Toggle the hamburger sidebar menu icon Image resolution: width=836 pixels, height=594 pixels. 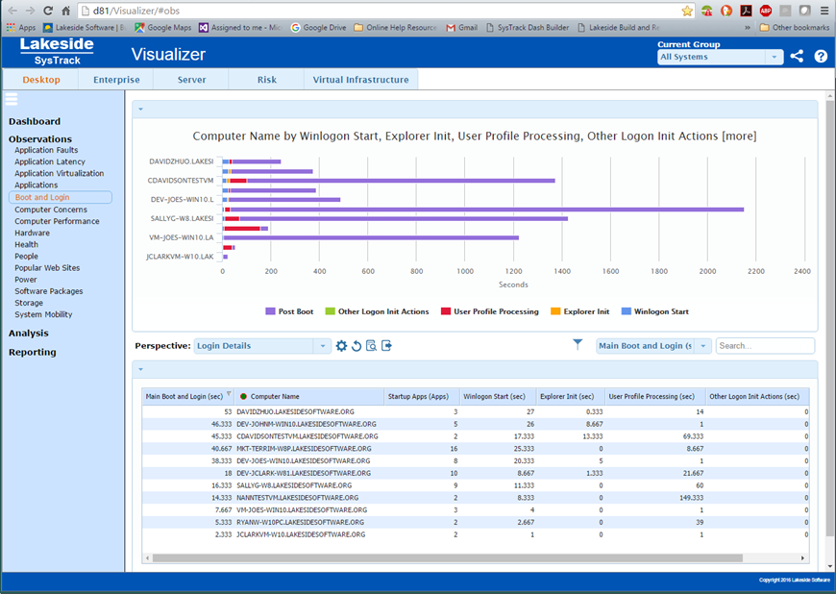(12, 99)
